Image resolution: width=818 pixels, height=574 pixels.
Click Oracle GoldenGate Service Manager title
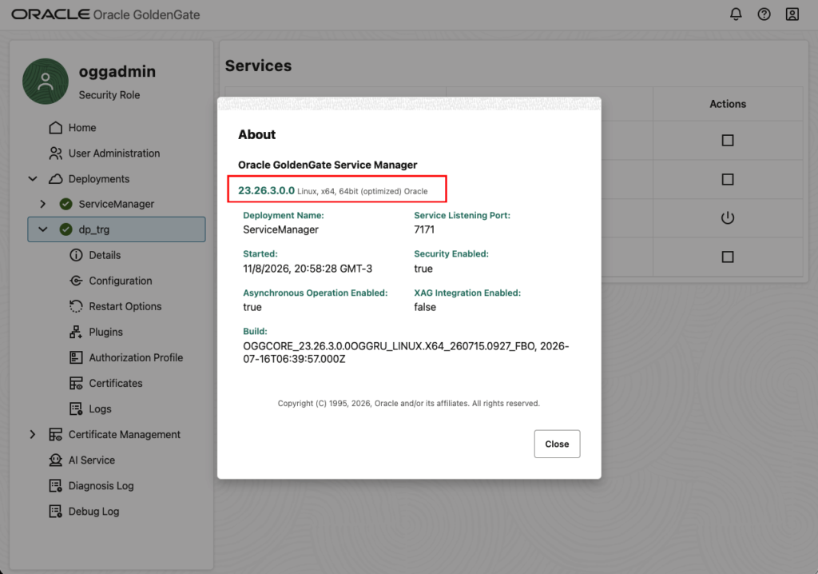pos(327,165)
